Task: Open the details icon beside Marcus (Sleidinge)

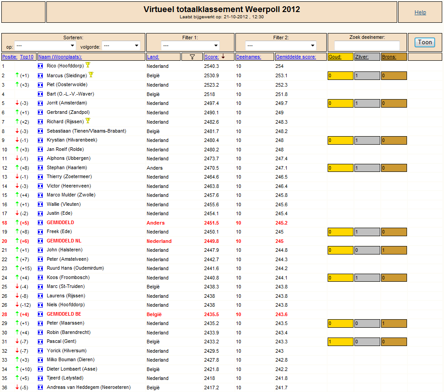Action: 40,75
